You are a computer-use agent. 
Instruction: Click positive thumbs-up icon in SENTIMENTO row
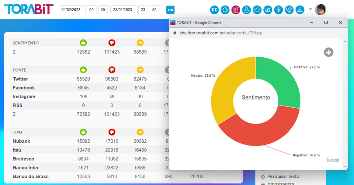(x=83, y=43)
